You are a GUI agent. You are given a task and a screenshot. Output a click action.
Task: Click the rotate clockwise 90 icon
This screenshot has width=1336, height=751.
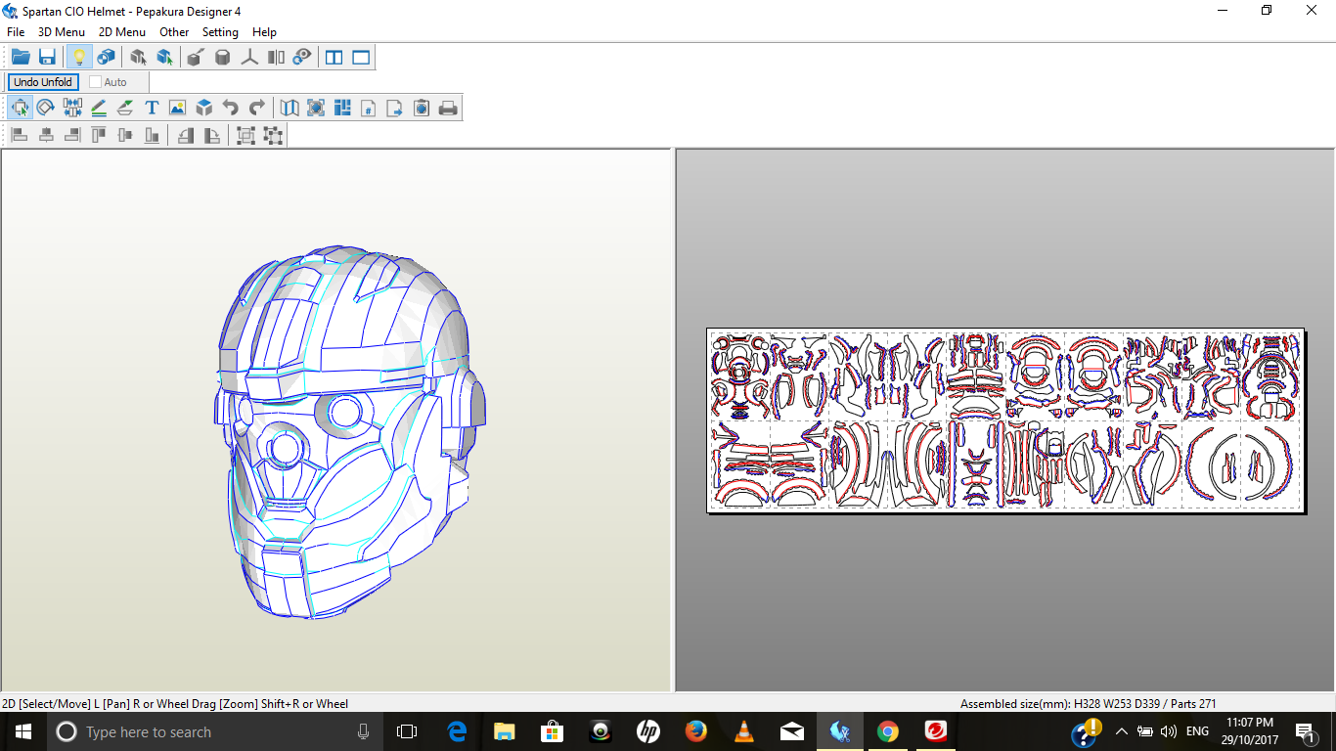click(211, 135)
